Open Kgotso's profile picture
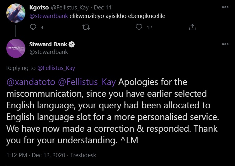 [15, 13]
